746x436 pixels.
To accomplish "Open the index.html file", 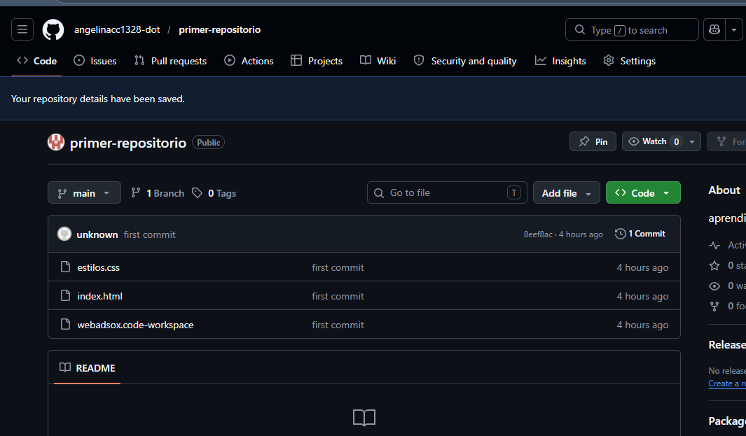I will (x=100, y=296).
